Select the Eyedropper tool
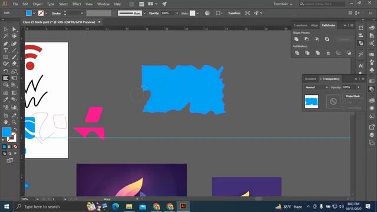377x212 pixels. pyautogui.click(x=6, y=100)
